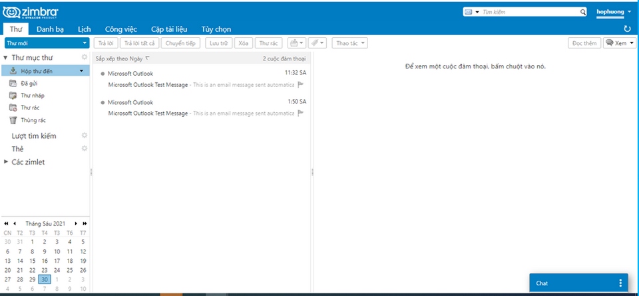Open the Thẻ gear options icon
The height and width of the screenshot is (296, 639).
(x=85, y=149)
